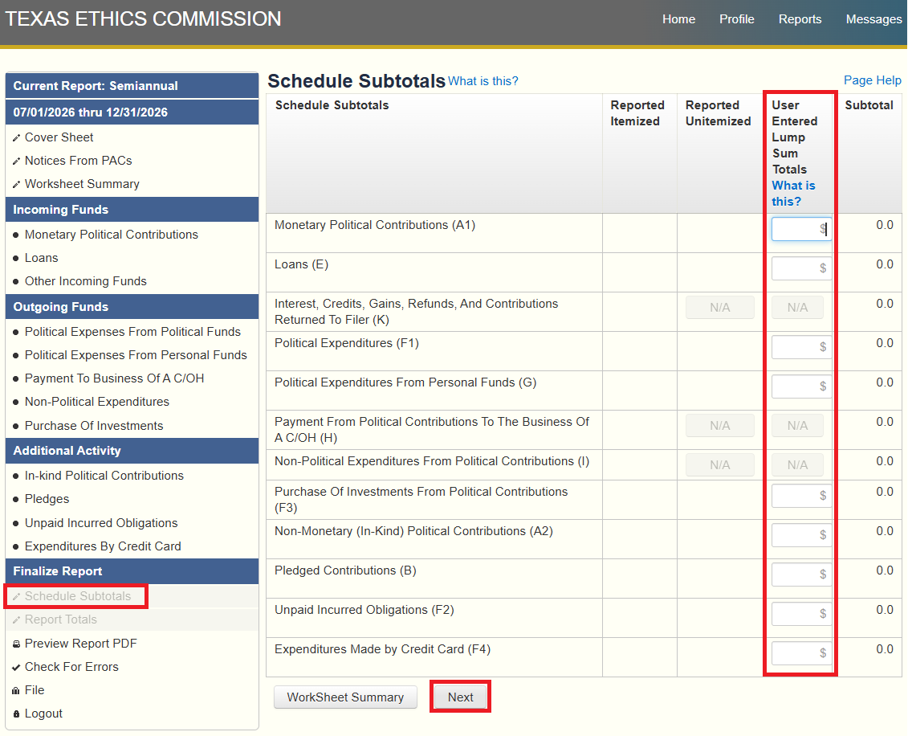Open Unpaid Incurred Obligations in the sidebar
Screen dimensions: 908x736
pos(101,523)
